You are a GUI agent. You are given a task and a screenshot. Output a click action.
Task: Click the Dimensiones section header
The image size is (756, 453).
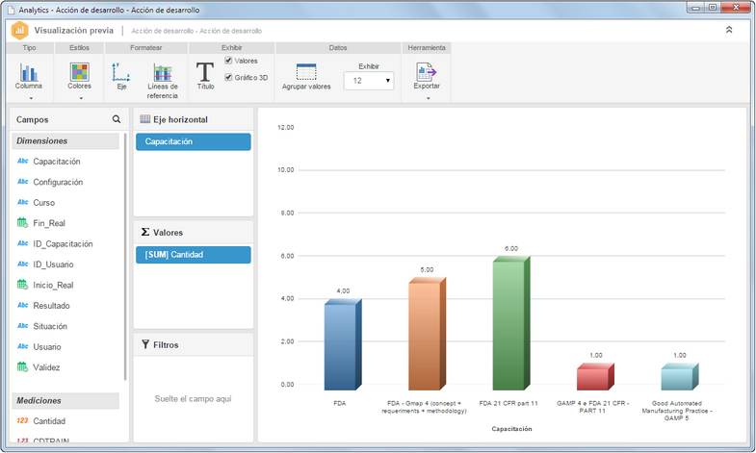(65, 141)
